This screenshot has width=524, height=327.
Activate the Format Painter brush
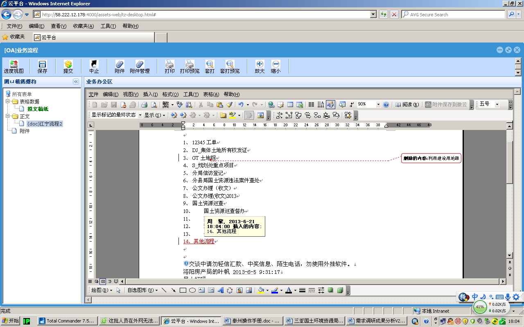pyautogui.click(x=229, y=105)
